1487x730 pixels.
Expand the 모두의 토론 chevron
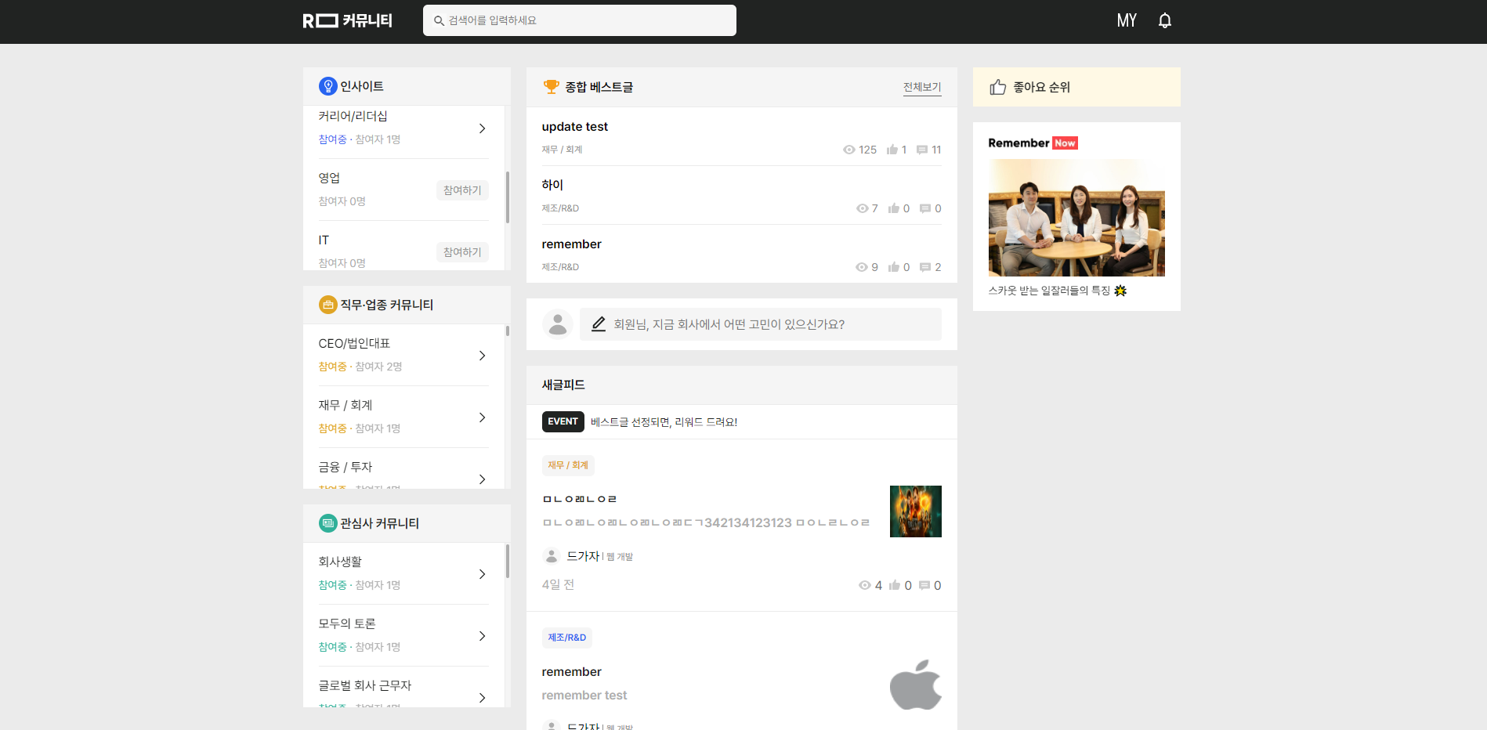pyautogui.click(x=482, y=636)
